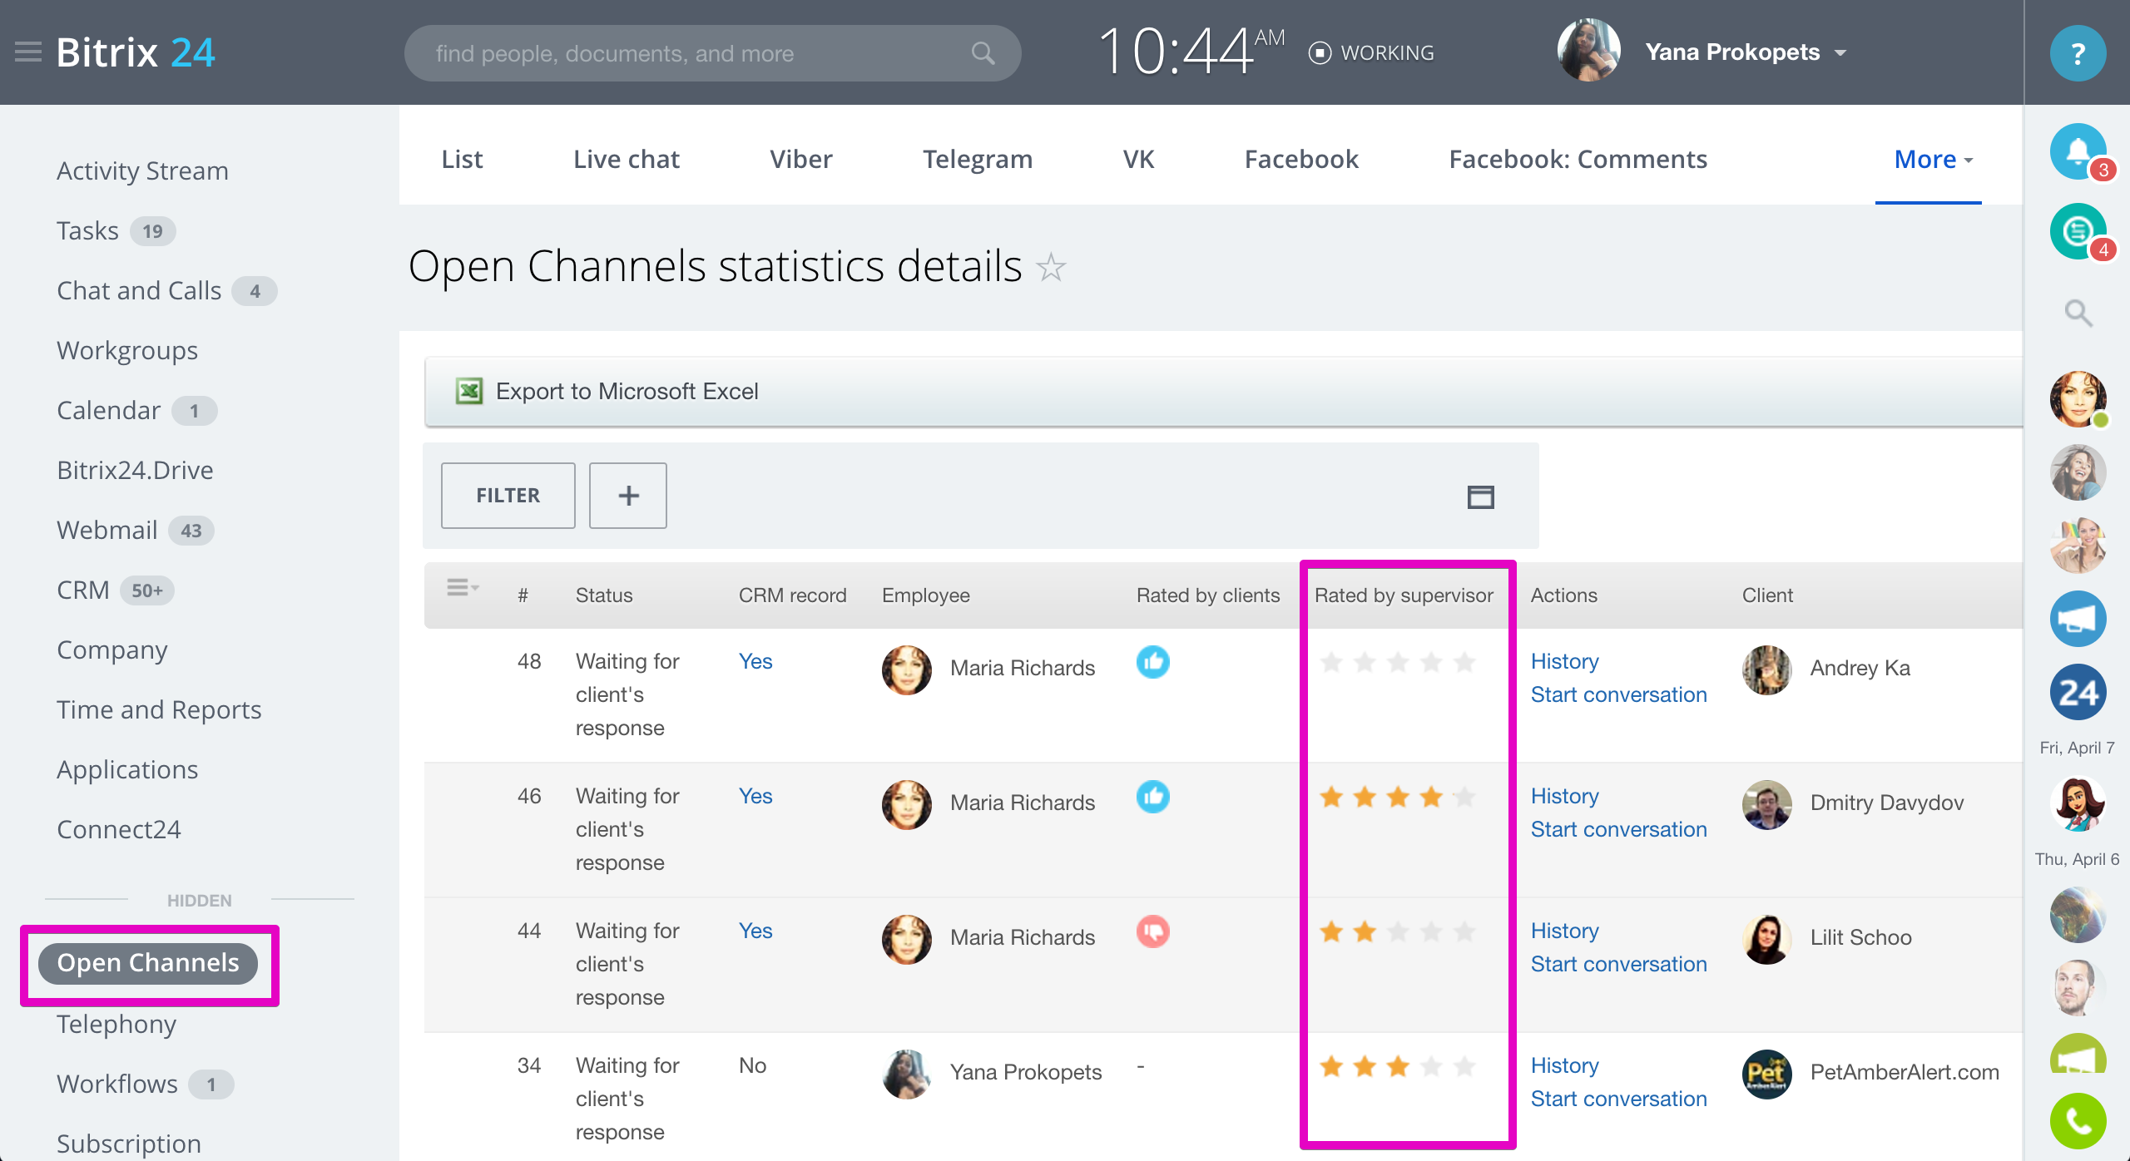Click the green phone call button

2078,1121
